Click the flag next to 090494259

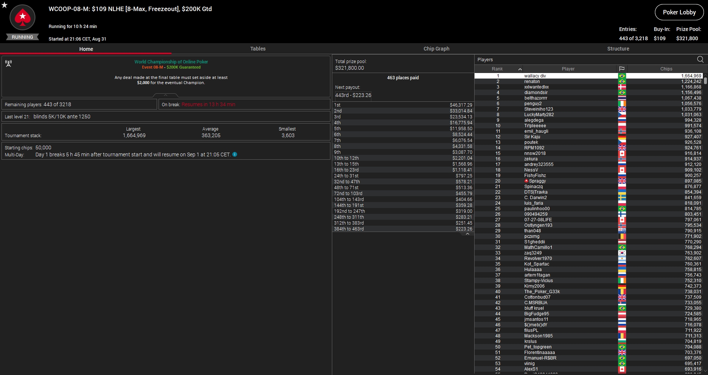[x=622, y=214]
